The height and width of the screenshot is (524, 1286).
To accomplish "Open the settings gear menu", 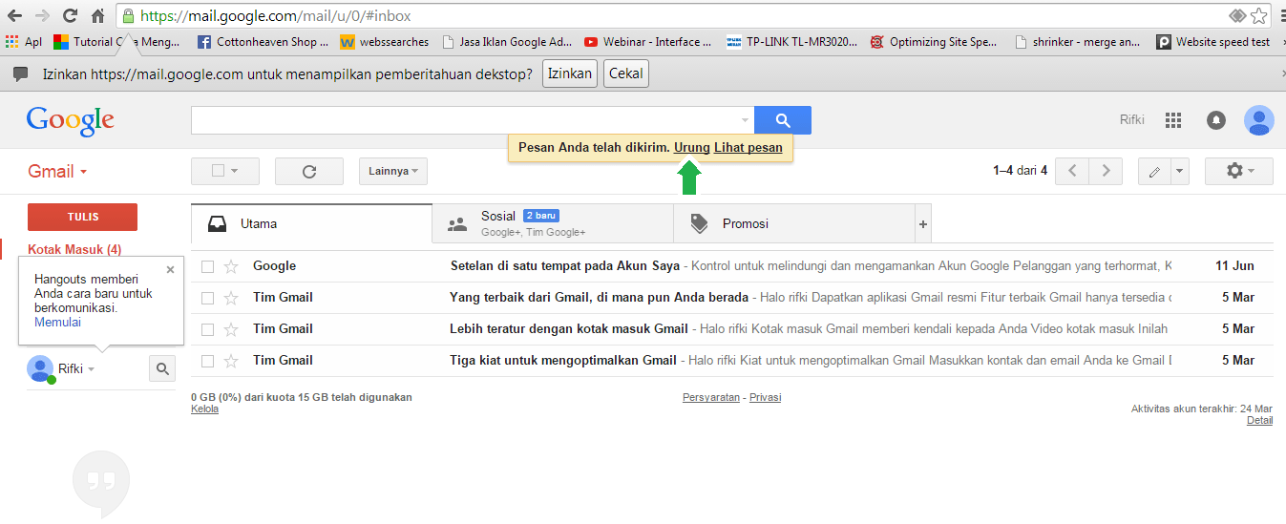I will click(x=1239, y=171).
